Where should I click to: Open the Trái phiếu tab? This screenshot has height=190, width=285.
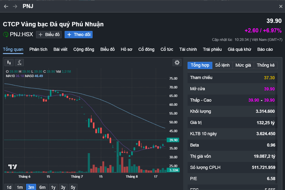212,49
